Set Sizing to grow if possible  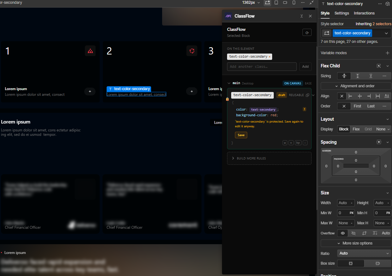coord(358,76)
